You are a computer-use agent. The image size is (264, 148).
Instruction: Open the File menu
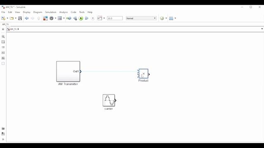point(3,12)
